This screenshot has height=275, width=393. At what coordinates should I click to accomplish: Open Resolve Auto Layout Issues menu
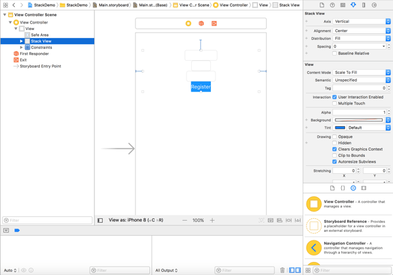coord(298,220)
